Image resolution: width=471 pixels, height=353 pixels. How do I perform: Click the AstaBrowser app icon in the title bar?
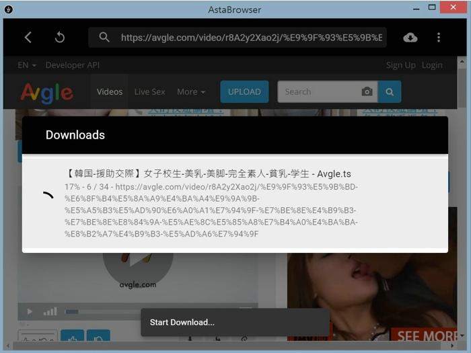point(8,8)
